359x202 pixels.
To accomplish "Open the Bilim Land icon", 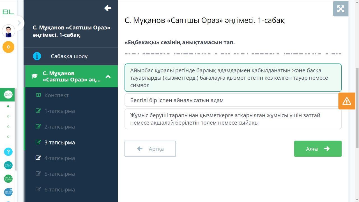I will pyautogui.click(x=8, y=179).
